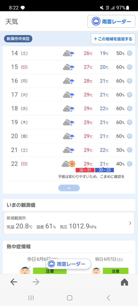The height and width of the screenshot is (306, 138).
Task: Tap the reliability B badge for day 19
Action: click(129, 122)
